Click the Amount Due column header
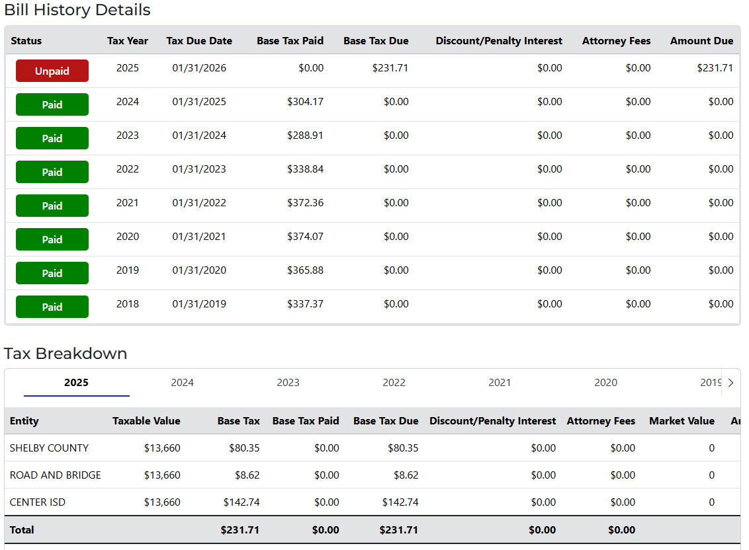Image resolution: width=749 pixels, height=550 pixels. 701,41
